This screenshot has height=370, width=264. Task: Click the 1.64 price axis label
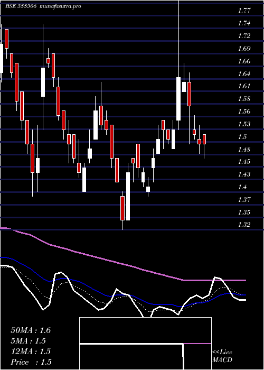[x=244, y=74]
